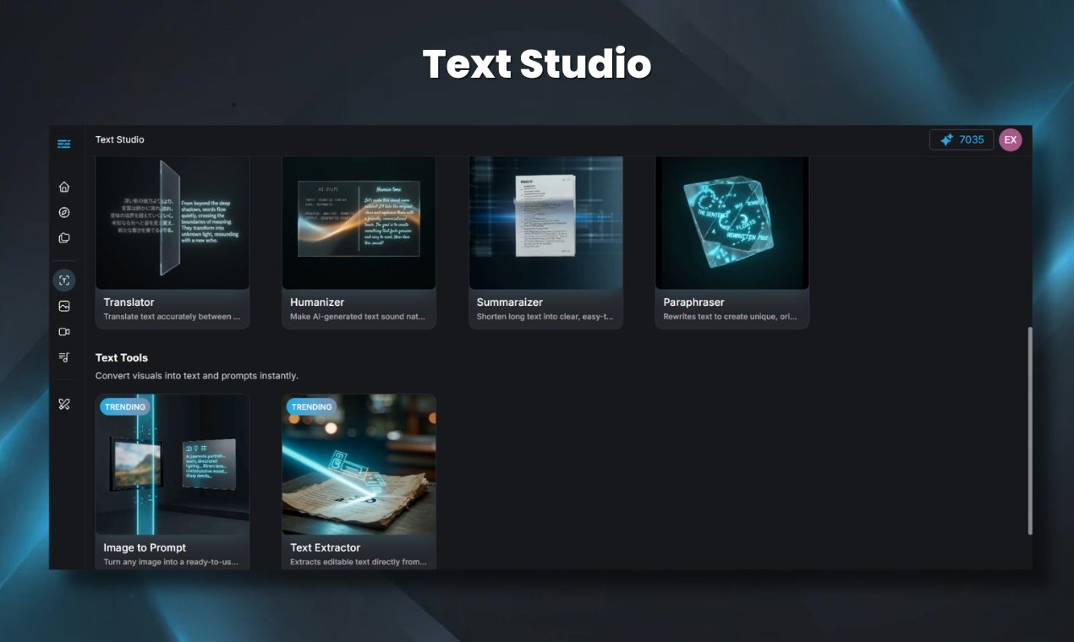Open the editing scissors tool icon
The width and height of the screenshot is (1074, 642).
(x=63, y=403)
